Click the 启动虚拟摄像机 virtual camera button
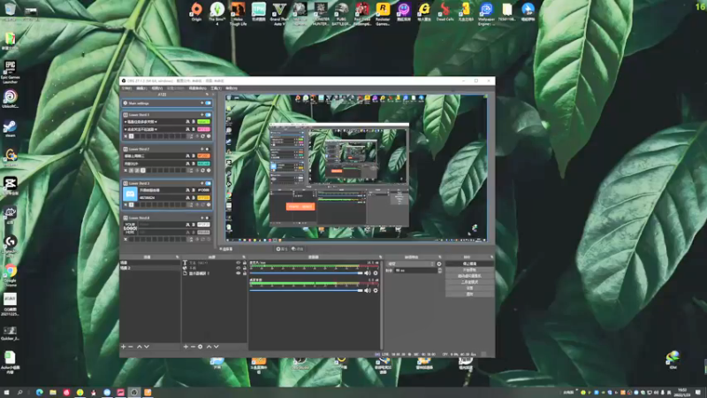 pyautogui.click(x=469, y=276)
